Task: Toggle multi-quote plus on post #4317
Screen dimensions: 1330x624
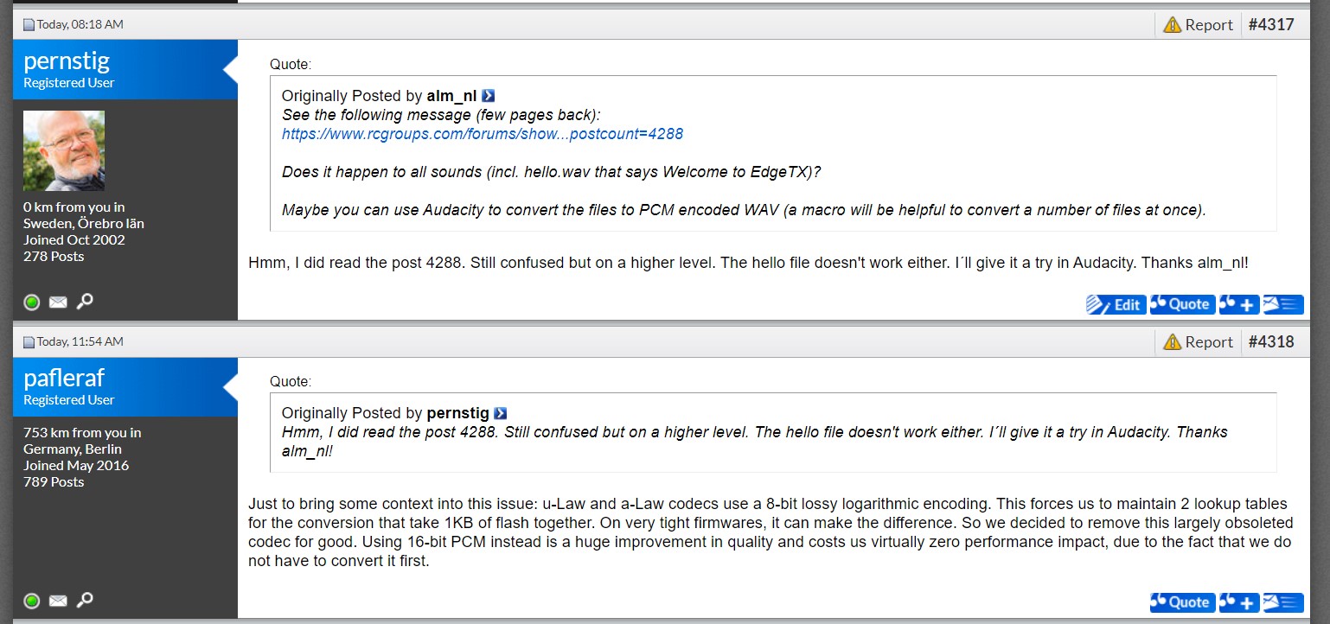Action: [x=1238, y=304]
